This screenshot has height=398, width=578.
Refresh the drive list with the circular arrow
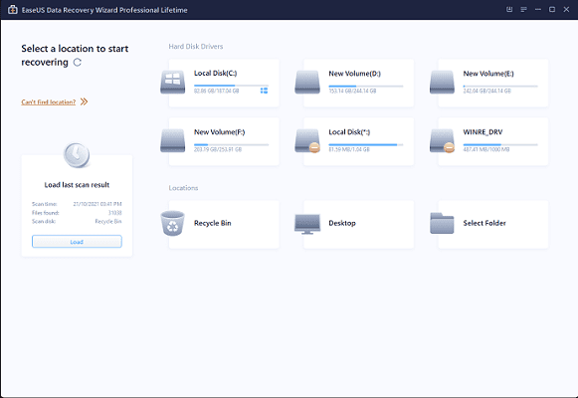click(78, 63)
